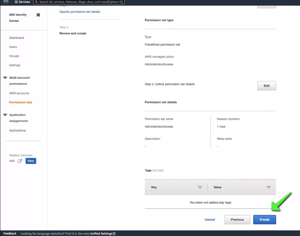The width and height of the screenshot is (300, 236).
Task: Focus the AWS services search field
Action: (79, 2)
